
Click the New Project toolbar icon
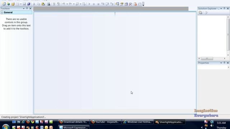click(x=4, y=4)
